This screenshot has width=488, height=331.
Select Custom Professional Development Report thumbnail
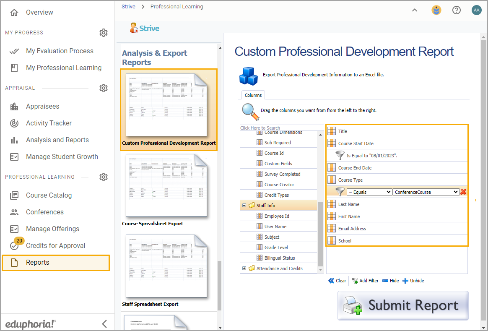tap(169, 109)
